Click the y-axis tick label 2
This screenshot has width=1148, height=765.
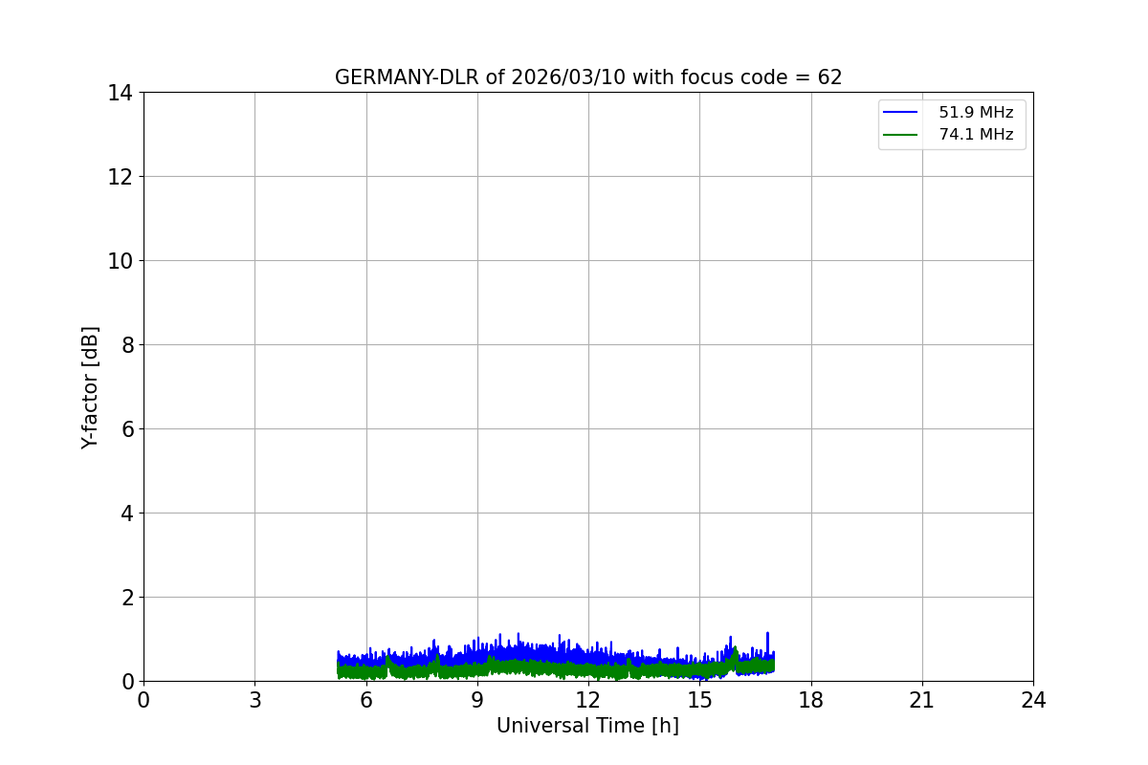click(127, 598)
